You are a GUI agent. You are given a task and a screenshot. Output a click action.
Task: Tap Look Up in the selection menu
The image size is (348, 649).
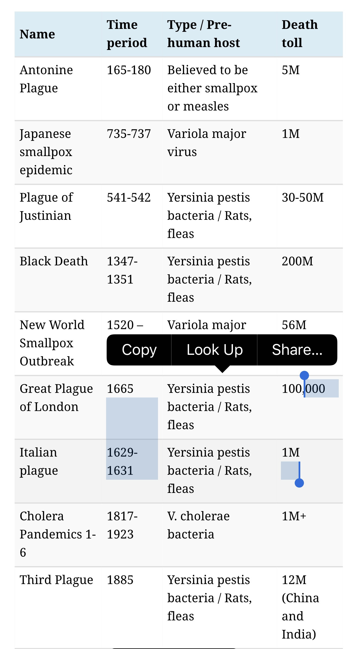click(x=214, y=350)
